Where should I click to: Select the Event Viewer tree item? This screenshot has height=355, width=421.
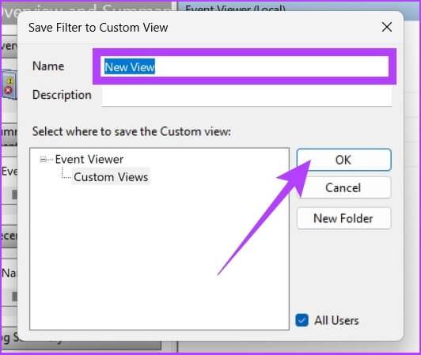pos(89,160)
